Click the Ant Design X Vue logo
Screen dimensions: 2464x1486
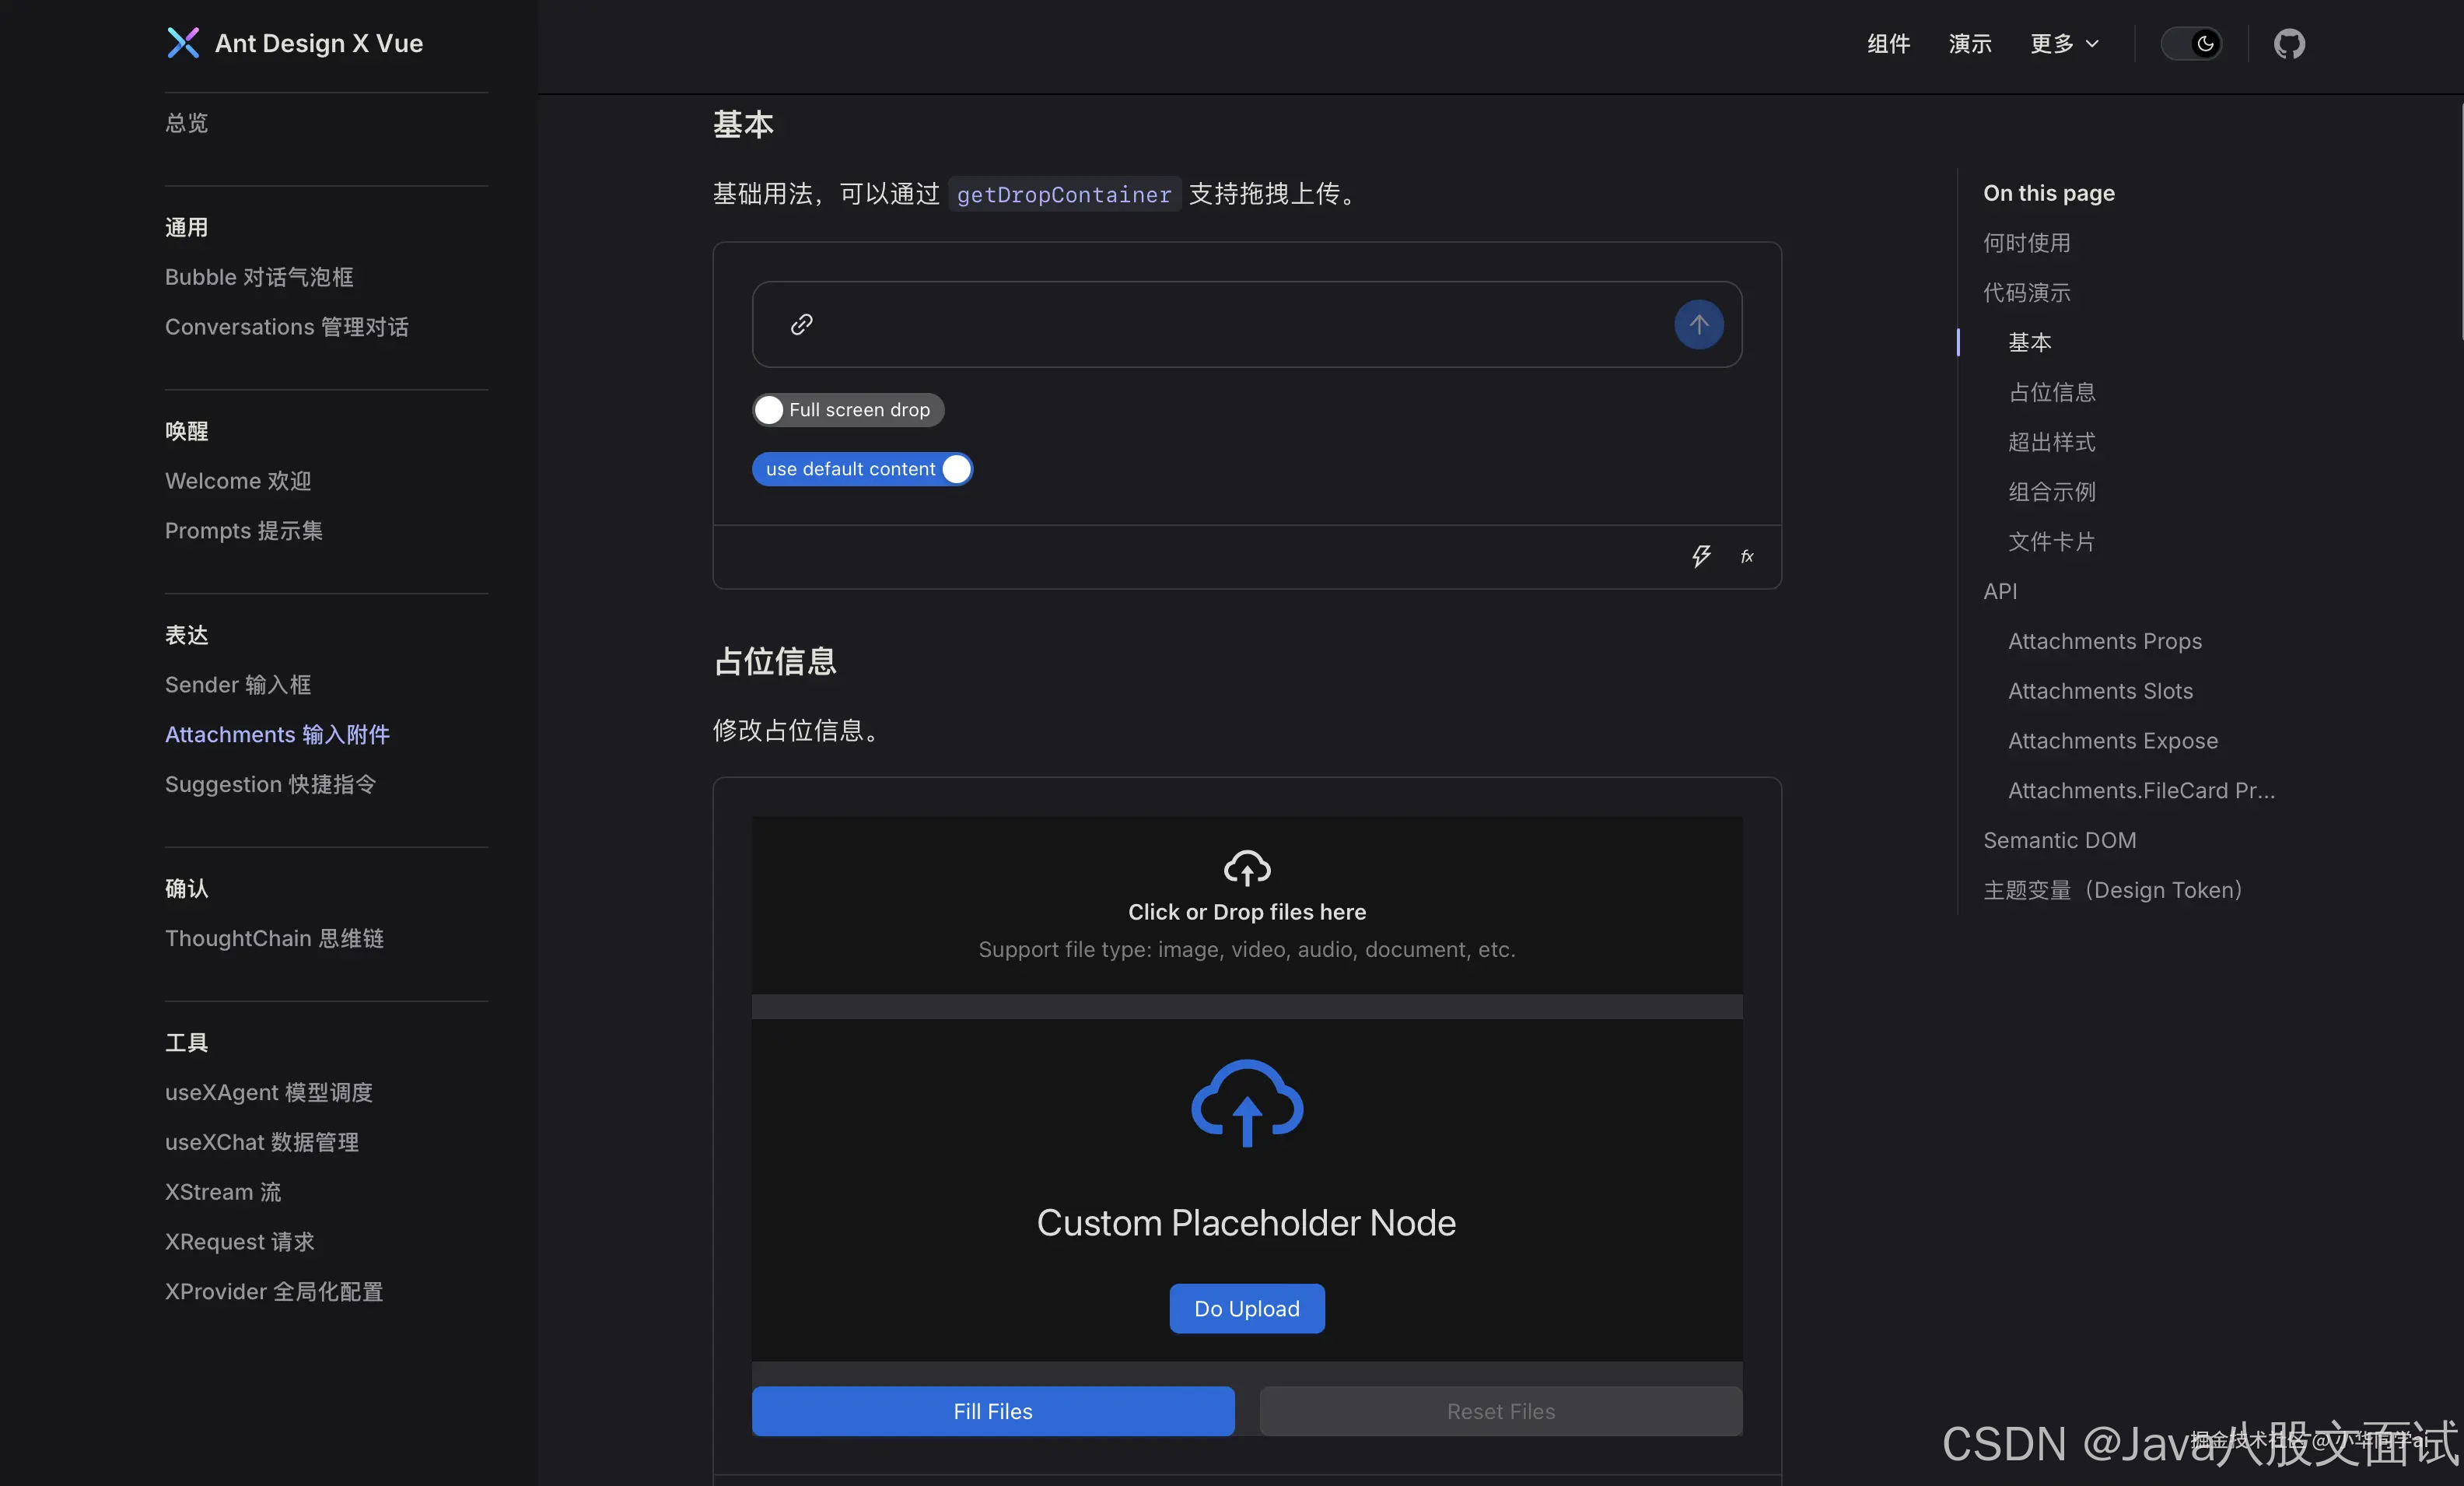183,43
